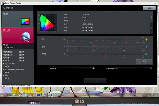The height and width of the screenshot is (106, 159).
Task: Select the lower dimmed vertical tab beside the info panel
Action: [x=152, y=28]
